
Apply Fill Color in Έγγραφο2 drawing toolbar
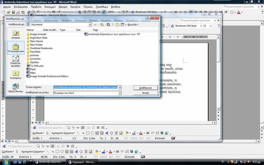pos(127,133)
